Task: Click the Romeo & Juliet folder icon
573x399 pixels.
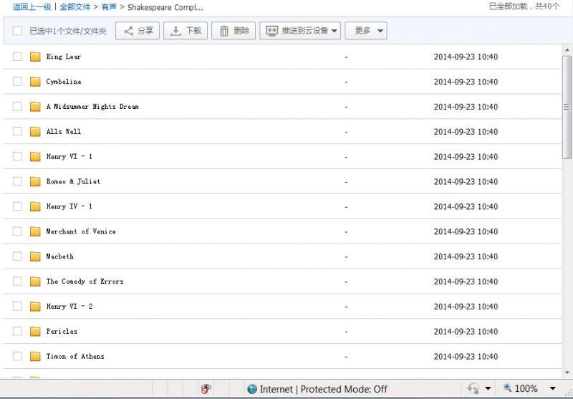Action: 35,182
